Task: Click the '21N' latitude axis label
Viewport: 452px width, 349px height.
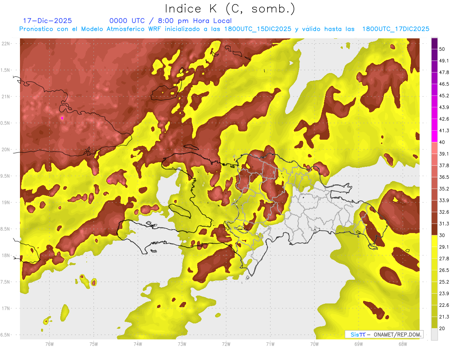Action: [x=6, y=96]
